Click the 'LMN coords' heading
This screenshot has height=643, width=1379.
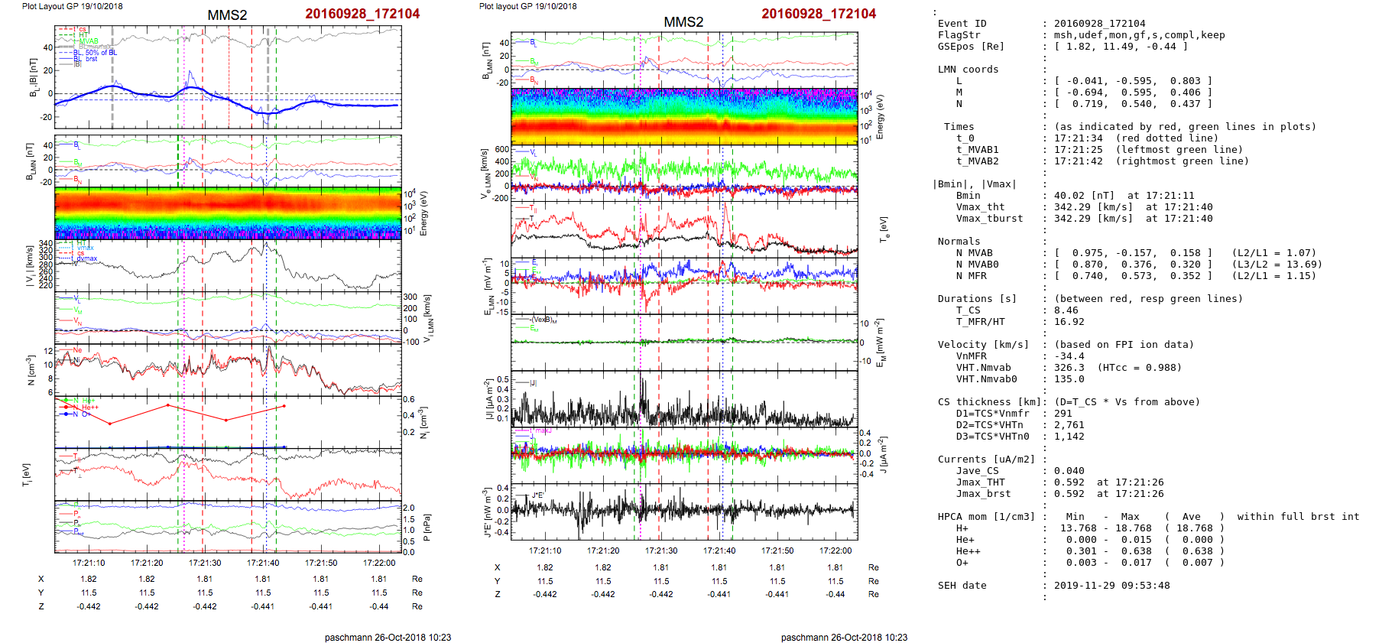click(x=968, y=70)
